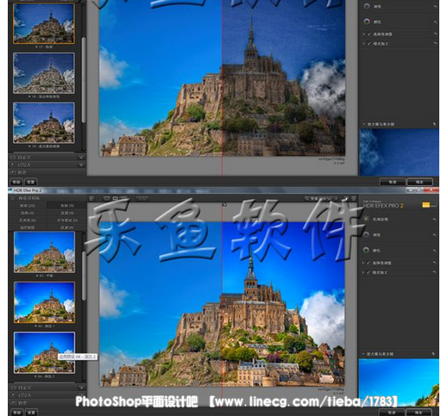441x416 pixels.
Task: Expand 色调压缩 (Tone Compression) panel in lower window
Action: [x=381, y=219]
